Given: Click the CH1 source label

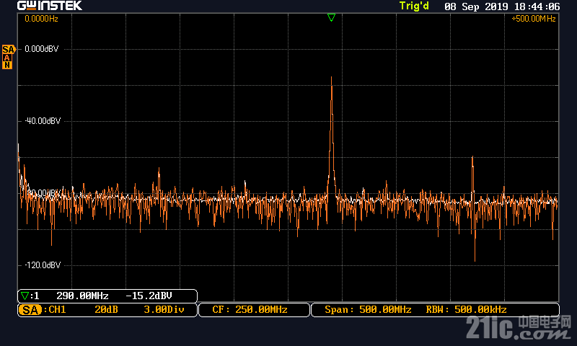Looking at the screenshot, I should point(57,310).
